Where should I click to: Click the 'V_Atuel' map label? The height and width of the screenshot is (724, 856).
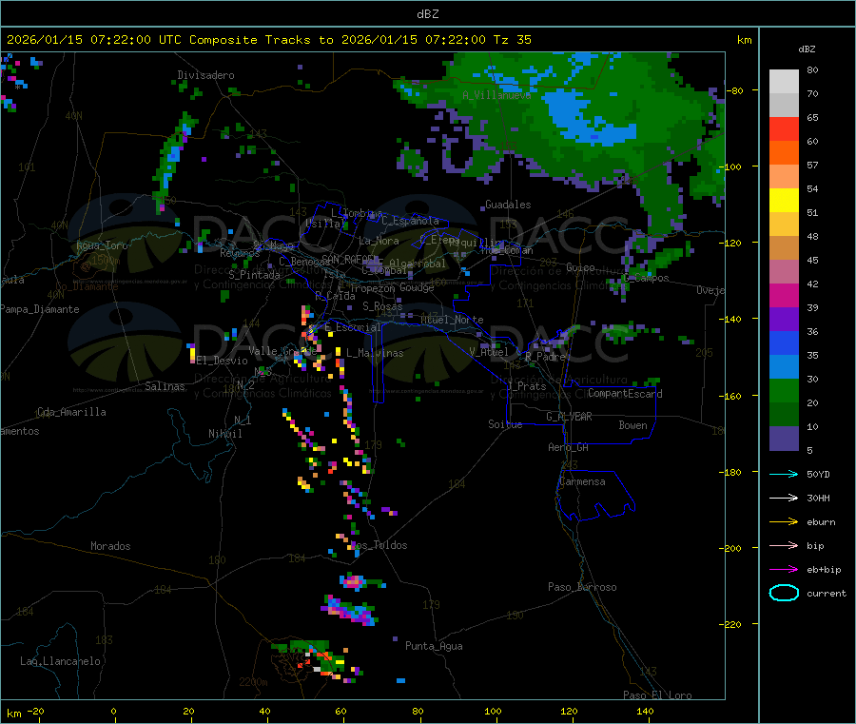click(x=489, y=352)
